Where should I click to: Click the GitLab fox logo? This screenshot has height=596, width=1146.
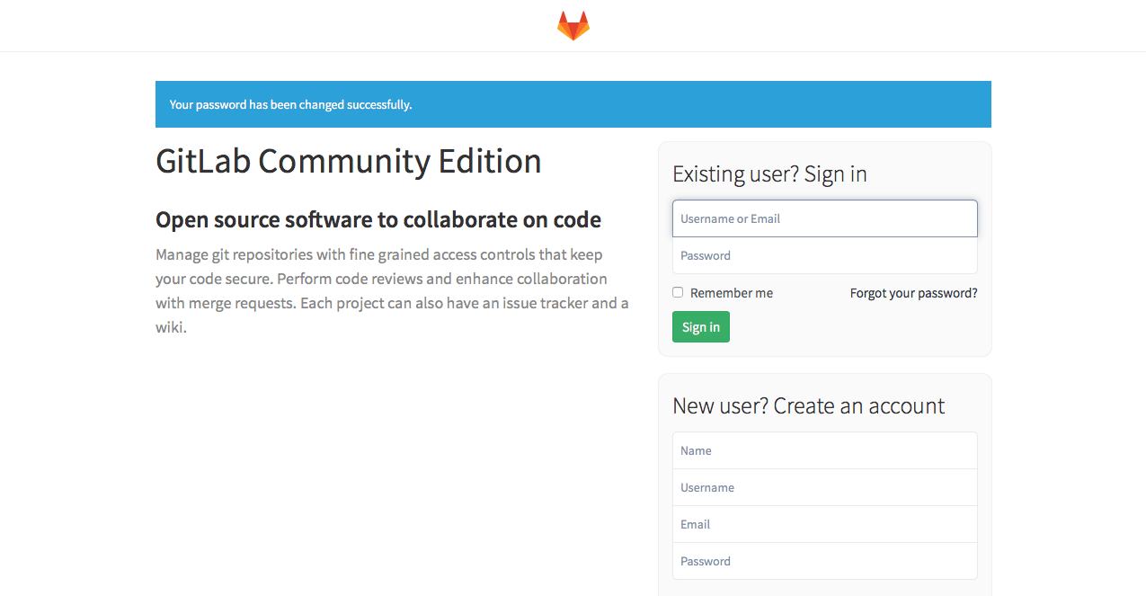(573, 25)
